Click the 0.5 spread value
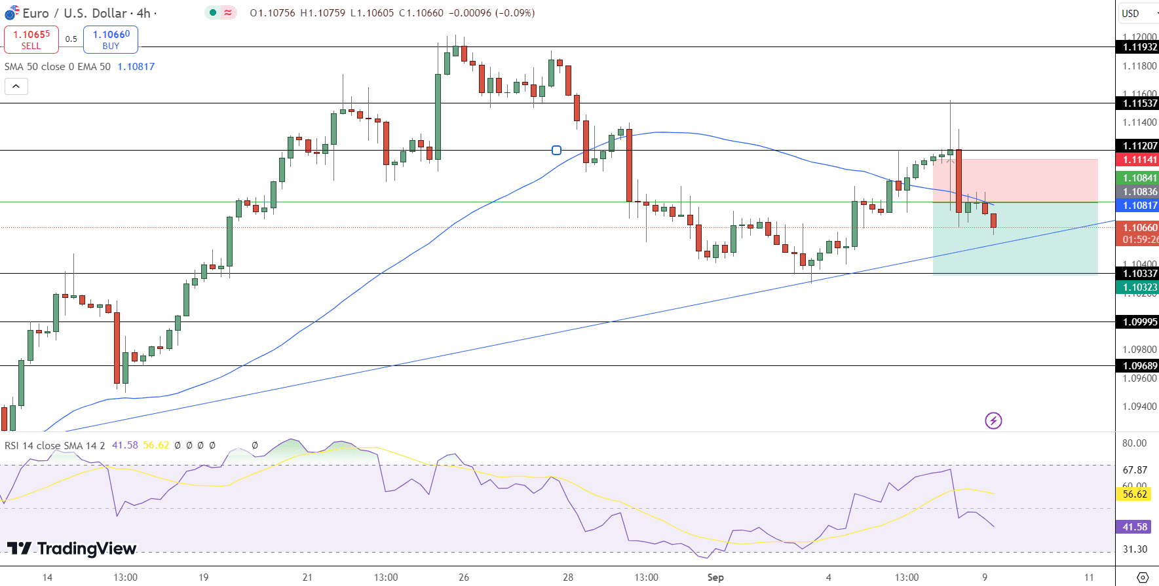Image resolution: width=1159 pixels, height=586 pixels. [71, 39]
